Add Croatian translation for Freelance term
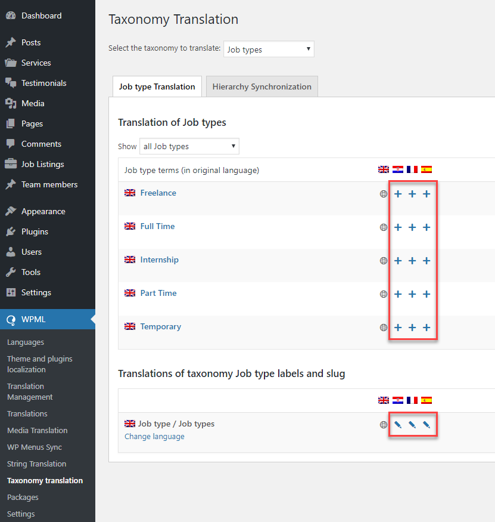495x522 pixels. pos(397,194)
